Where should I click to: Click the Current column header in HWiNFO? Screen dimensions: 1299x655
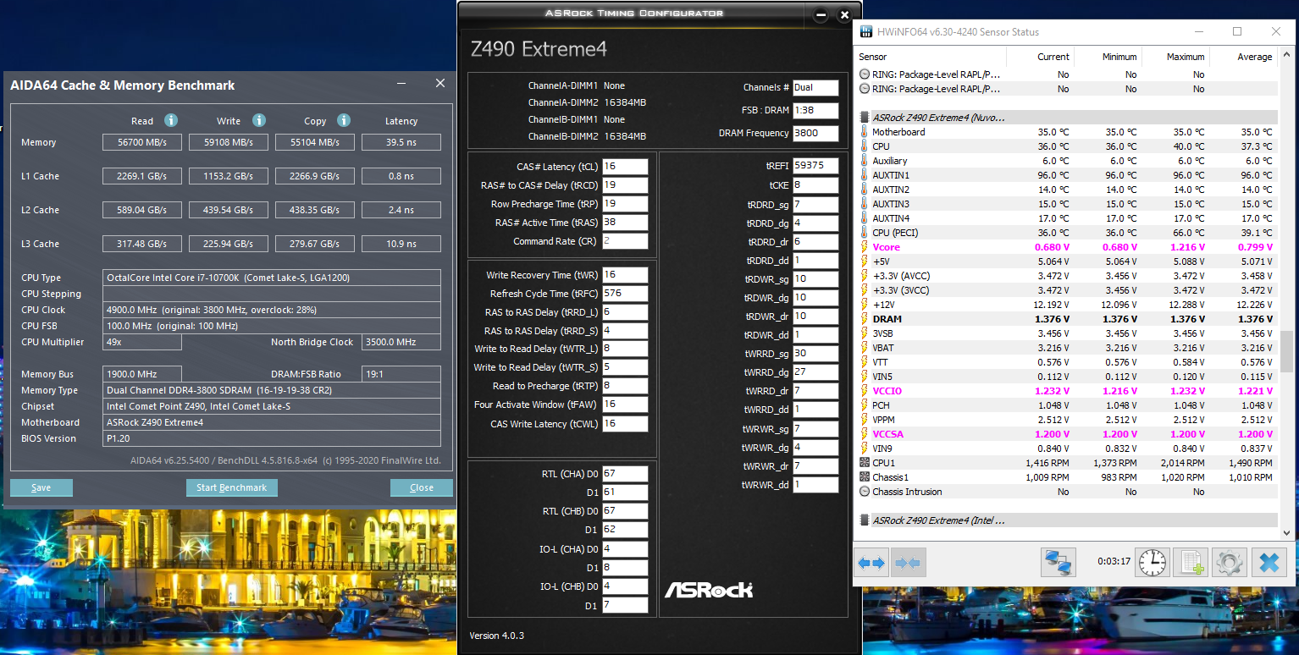point(1040,57)
